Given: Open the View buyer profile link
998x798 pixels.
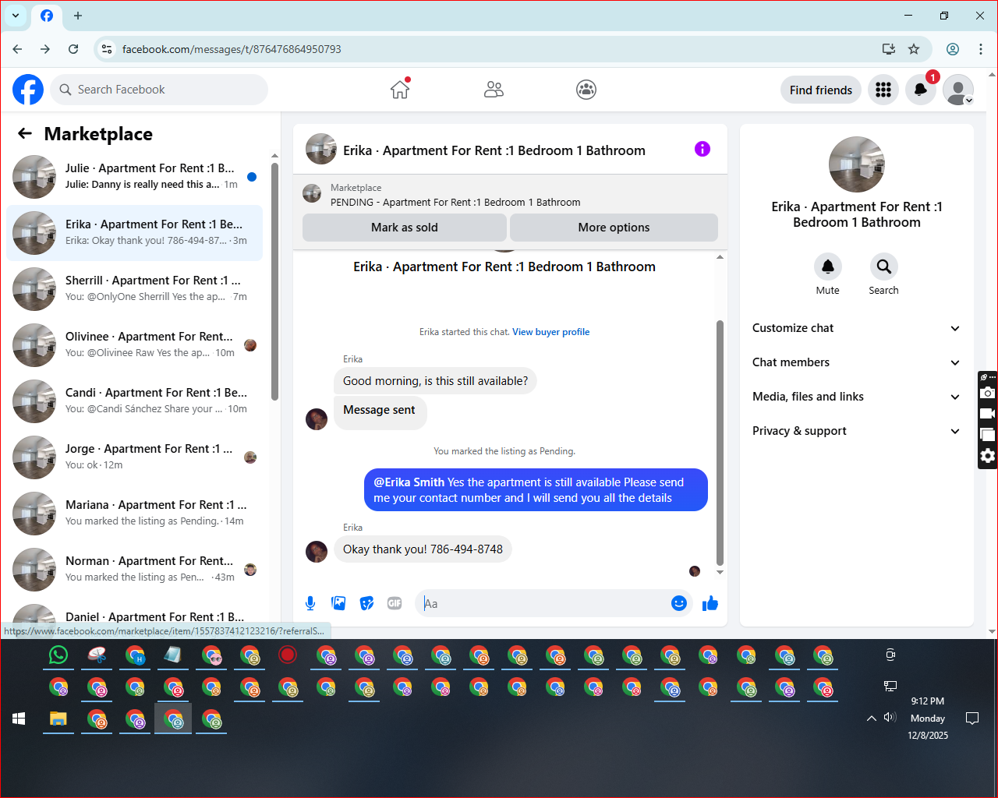Looking at the screenshot, I should tap(550, 332).
